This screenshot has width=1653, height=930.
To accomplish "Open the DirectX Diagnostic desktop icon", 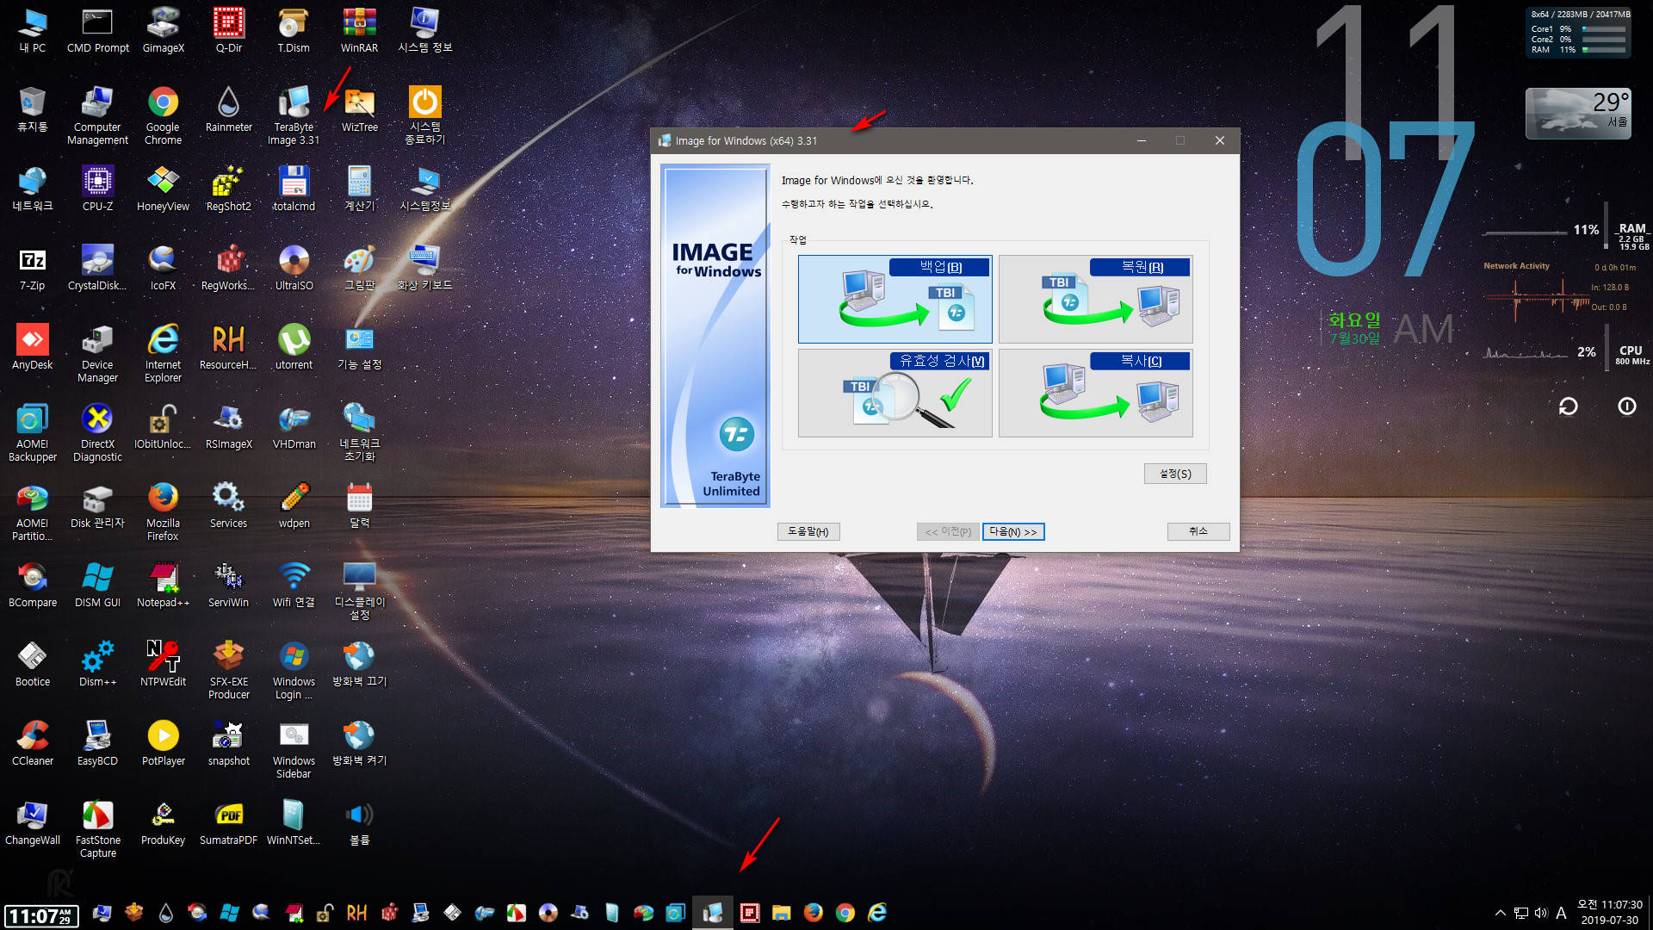I will pyautogui.click(x=97, y=432).
